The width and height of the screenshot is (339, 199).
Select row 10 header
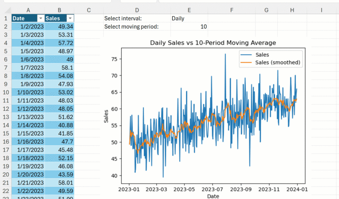tap(6, 92)
